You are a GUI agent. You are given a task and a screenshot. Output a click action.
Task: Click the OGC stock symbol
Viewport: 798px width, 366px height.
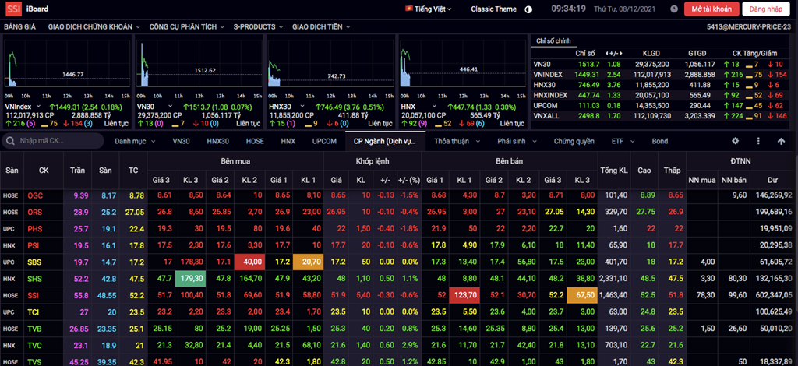35,195
